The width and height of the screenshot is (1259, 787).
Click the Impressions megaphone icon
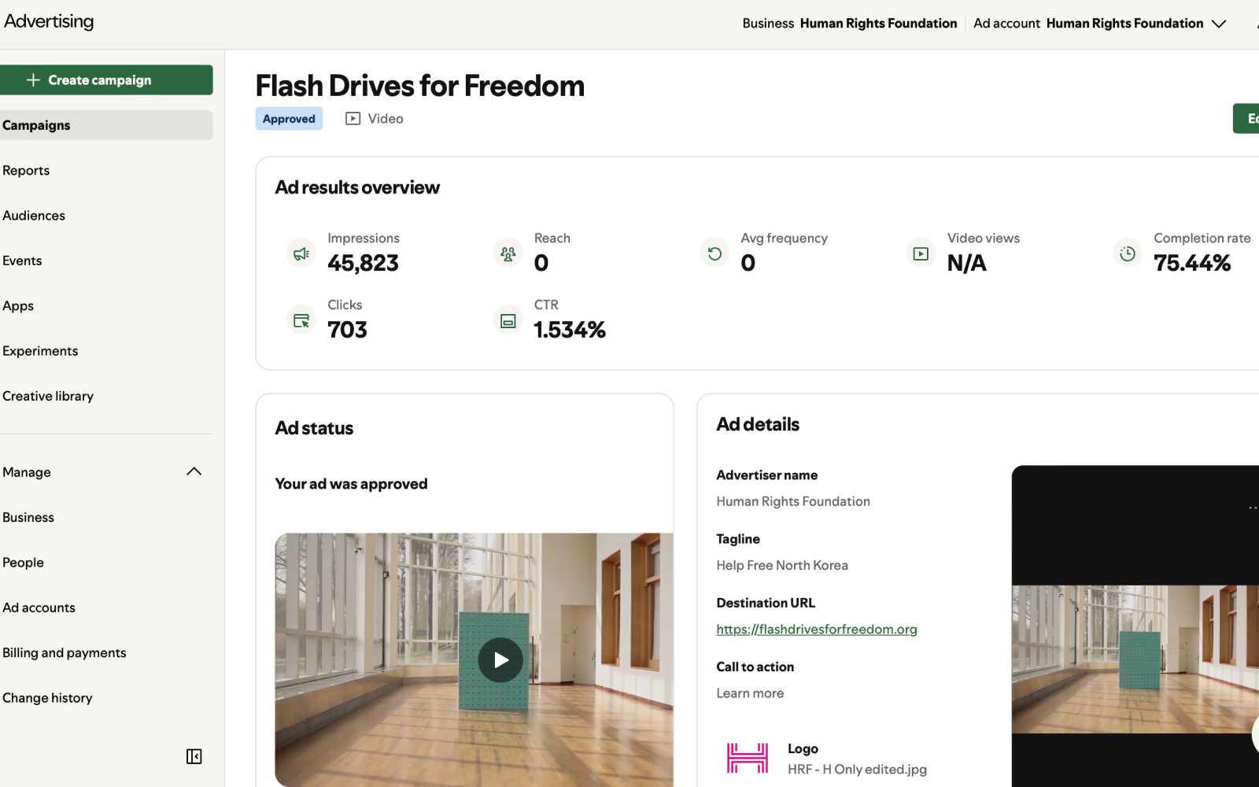point(301,253)
